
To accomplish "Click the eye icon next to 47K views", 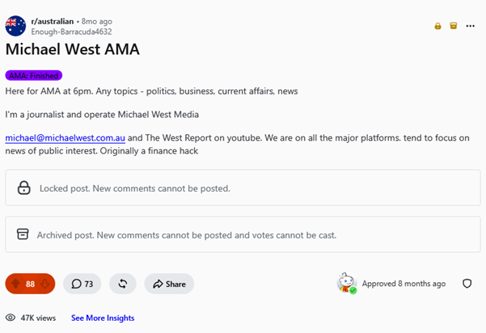I will (11, 318).
